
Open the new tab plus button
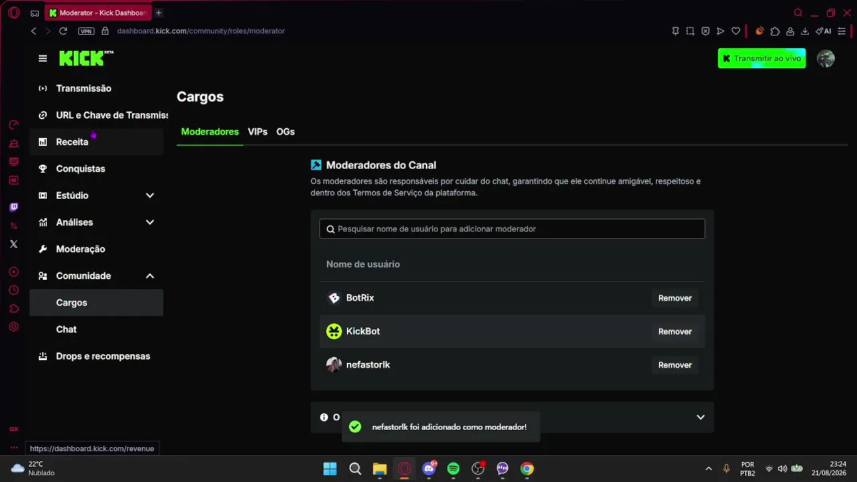[x=159, y=13]
